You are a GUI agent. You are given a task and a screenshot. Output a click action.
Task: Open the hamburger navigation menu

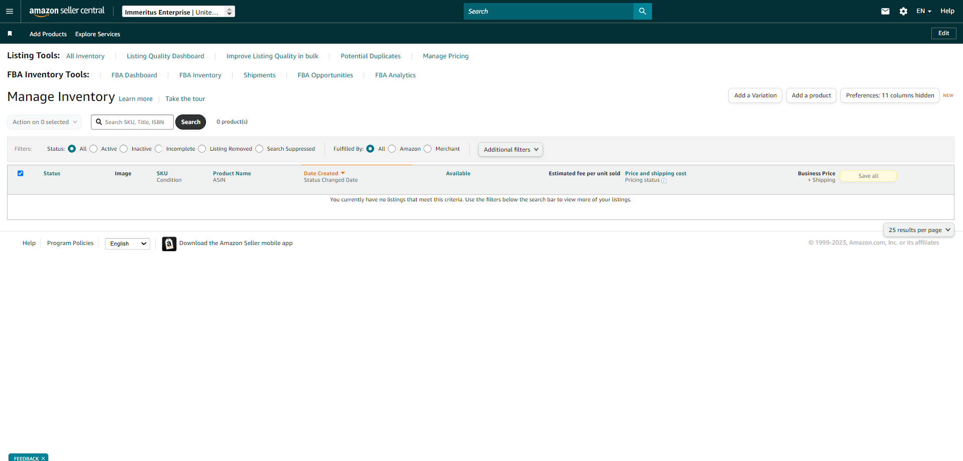[x=10, y=11]
